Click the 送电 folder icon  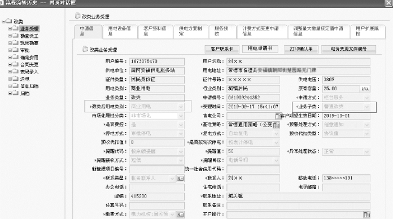(x=16, y=78)
